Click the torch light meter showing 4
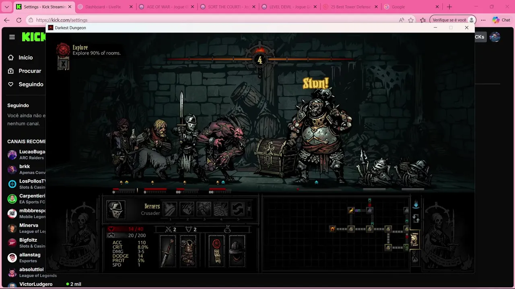 pyautogui.click(x=260, y=60)
